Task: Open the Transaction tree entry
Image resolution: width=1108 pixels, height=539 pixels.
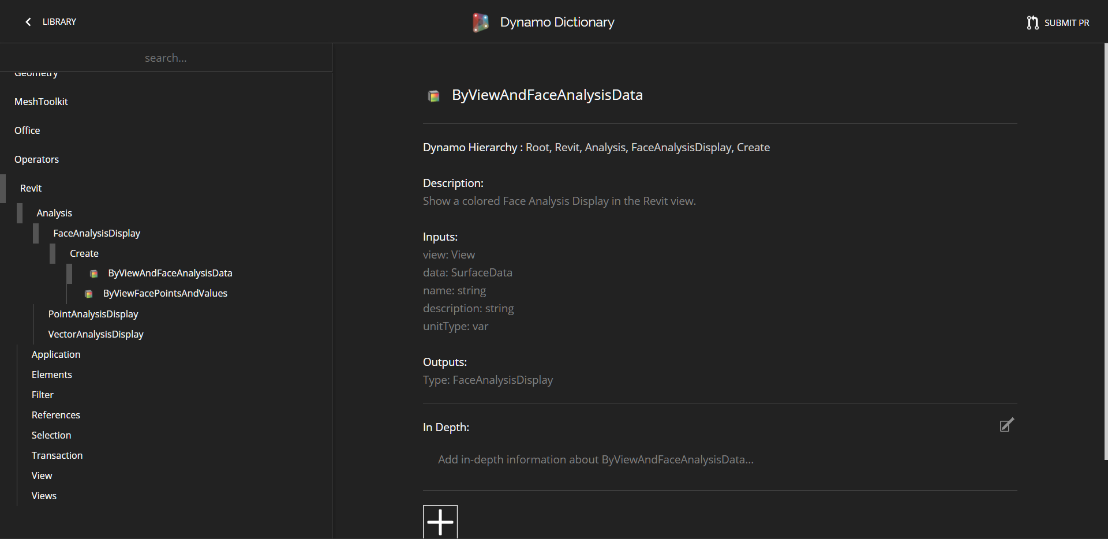Action: coord(57,455)
